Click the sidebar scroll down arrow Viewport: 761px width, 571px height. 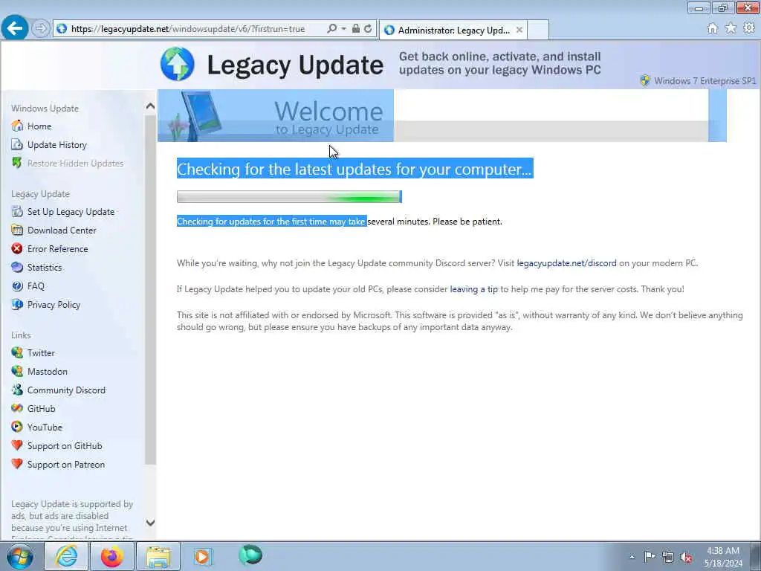[x=150, y=523]
